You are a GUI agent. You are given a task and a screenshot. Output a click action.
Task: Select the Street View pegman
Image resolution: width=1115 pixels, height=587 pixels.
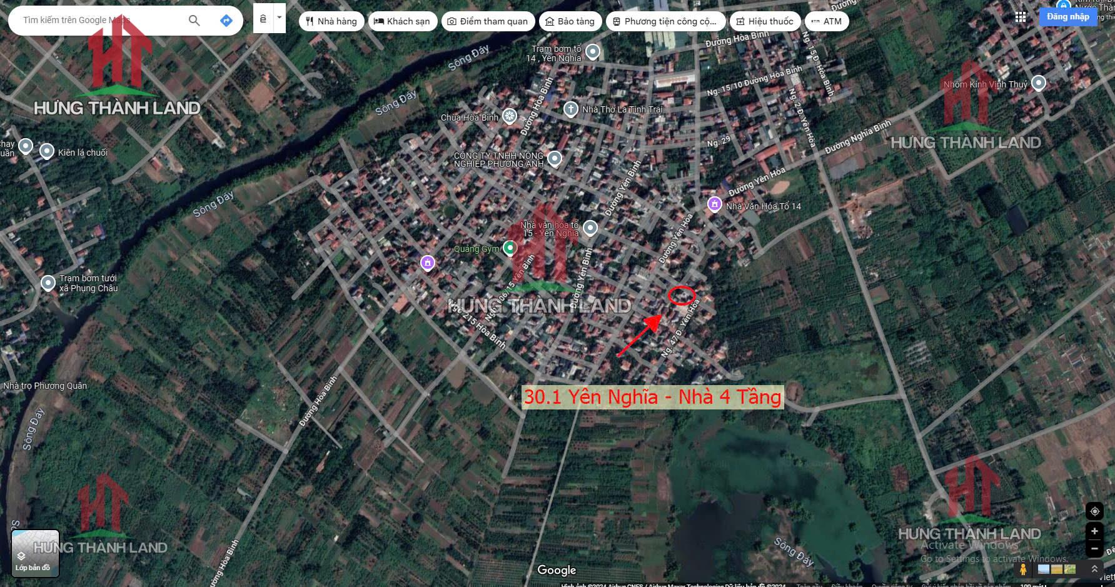coord(1023,569)
